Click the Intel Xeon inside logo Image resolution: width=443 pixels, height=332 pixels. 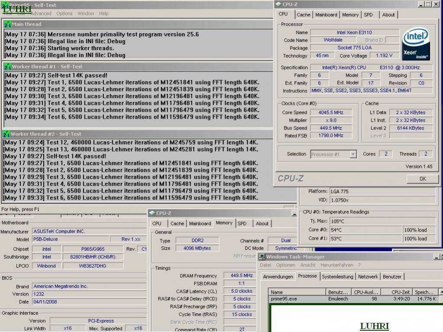click(416, 43)
